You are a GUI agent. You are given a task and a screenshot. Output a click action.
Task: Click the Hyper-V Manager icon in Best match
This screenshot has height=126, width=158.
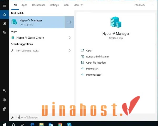point(14,22)
